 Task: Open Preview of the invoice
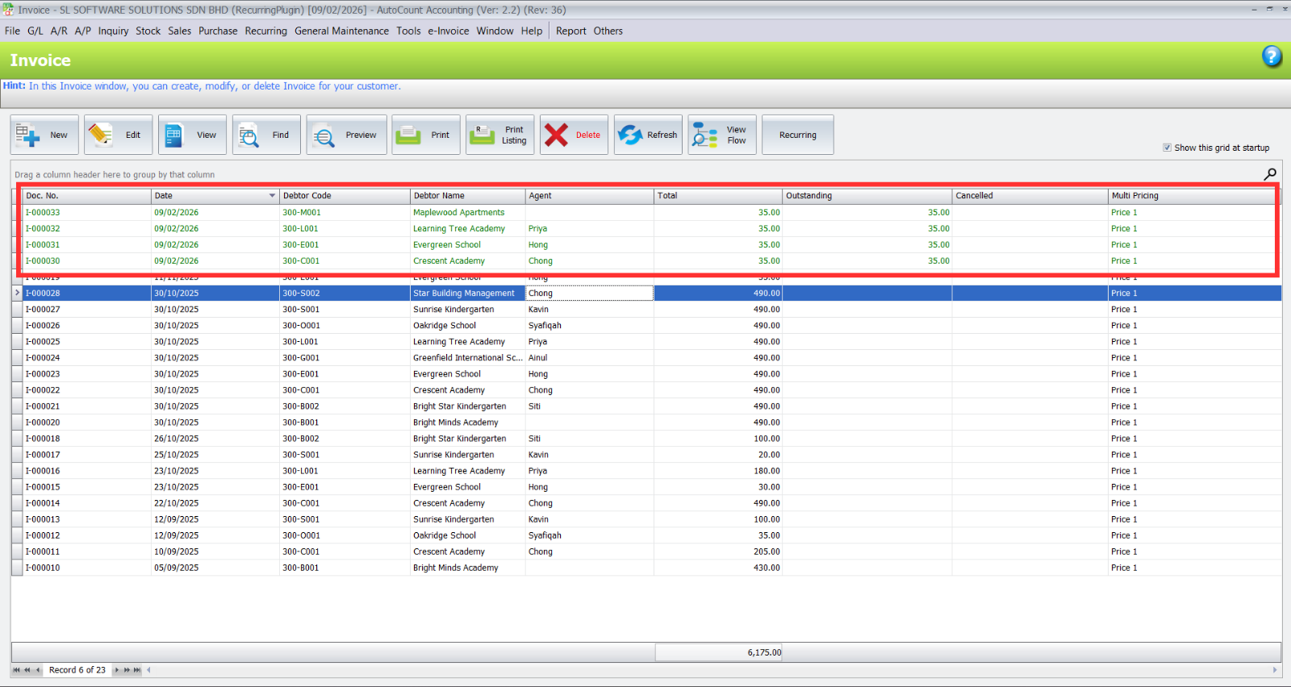pyautogui.click(x=347, y=135)
